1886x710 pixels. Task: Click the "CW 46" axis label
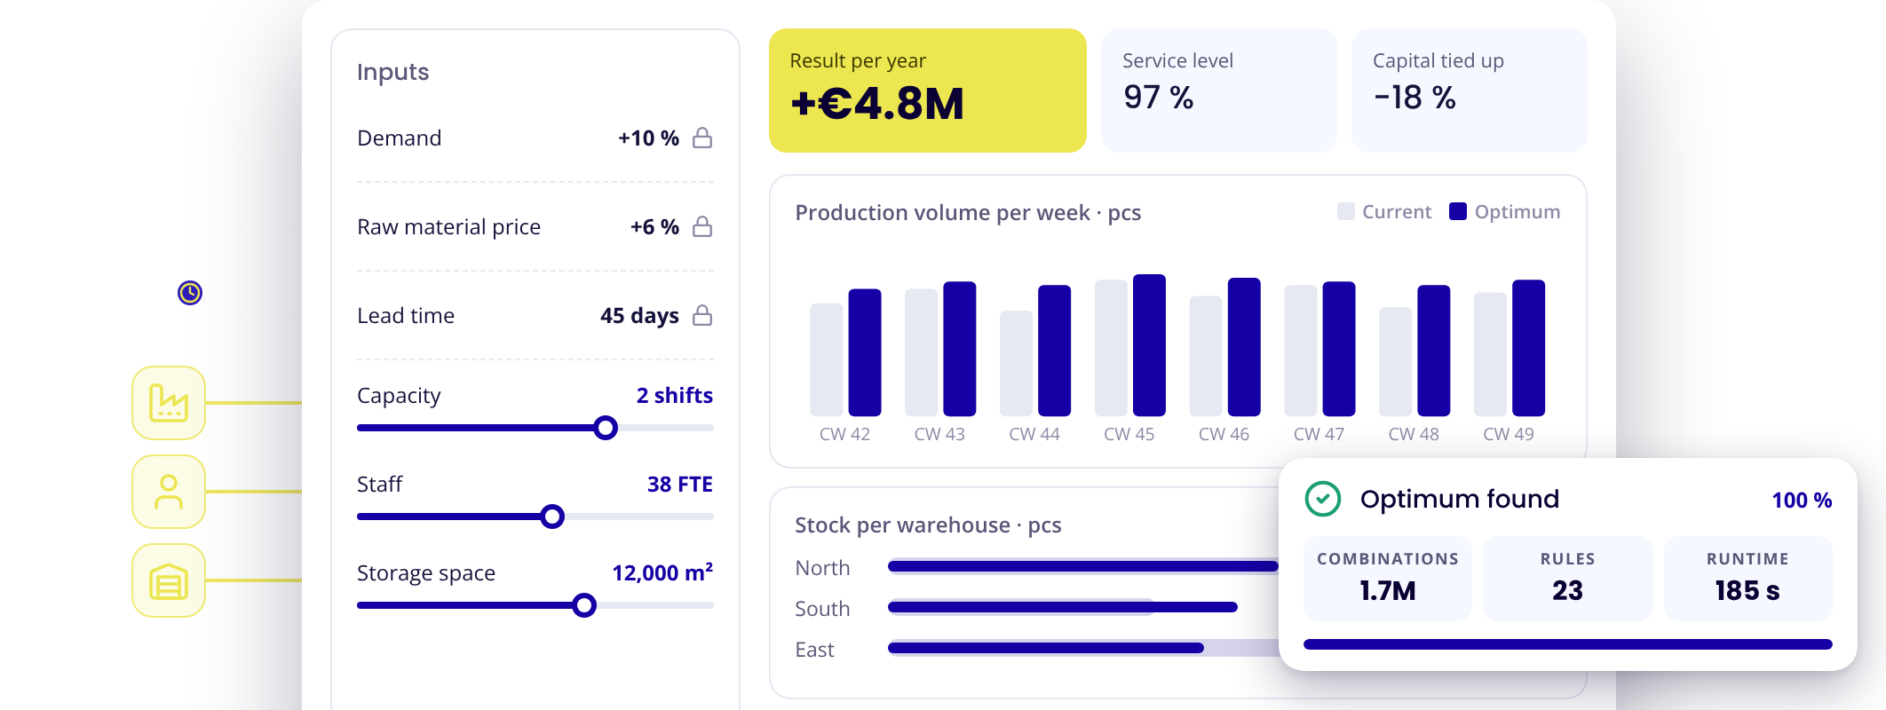(1224, 434)
